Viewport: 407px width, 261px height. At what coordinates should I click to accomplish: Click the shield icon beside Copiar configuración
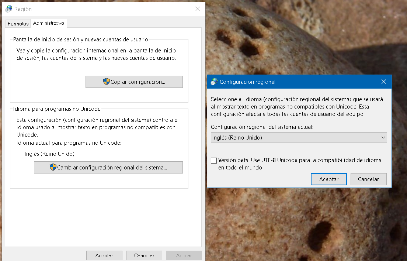pyautogui.click(x=107, y=82)
